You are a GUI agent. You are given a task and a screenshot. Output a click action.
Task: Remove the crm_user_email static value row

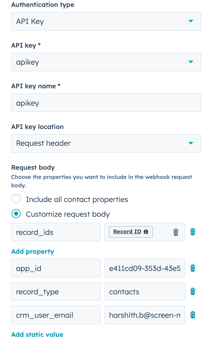point(193,315)
